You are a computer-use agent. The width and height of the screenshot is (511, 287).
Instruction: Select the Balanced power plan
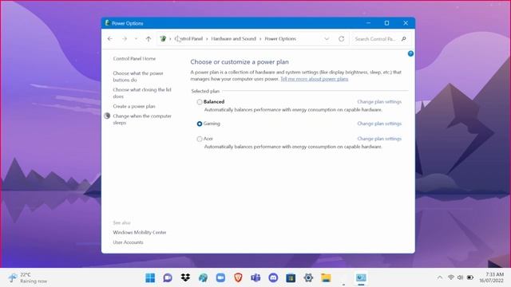click(200, 102)
